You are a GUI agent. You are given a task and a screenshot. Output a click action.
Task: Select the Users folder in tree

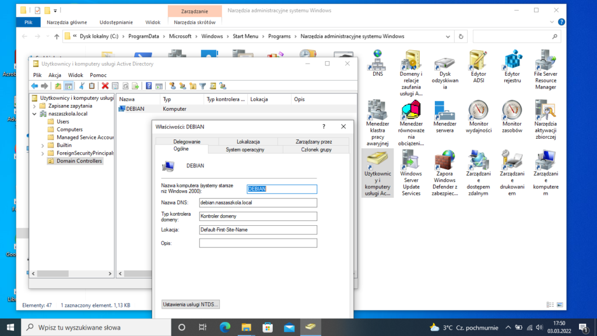pos(62,121)
